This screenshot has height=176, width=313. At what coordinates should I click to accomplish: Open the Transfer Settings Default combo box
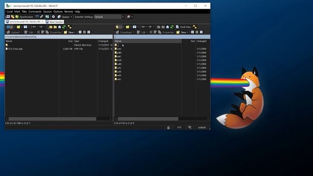(109, 17)
